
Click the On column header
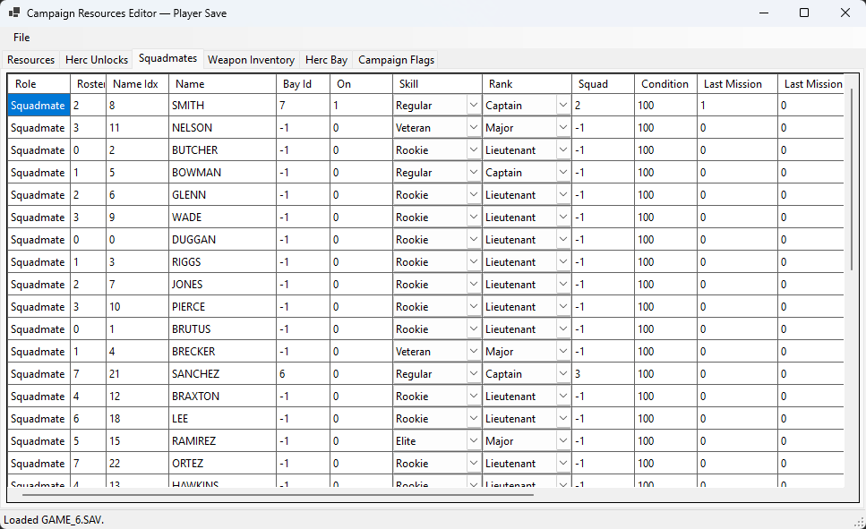tap(361, 84)
